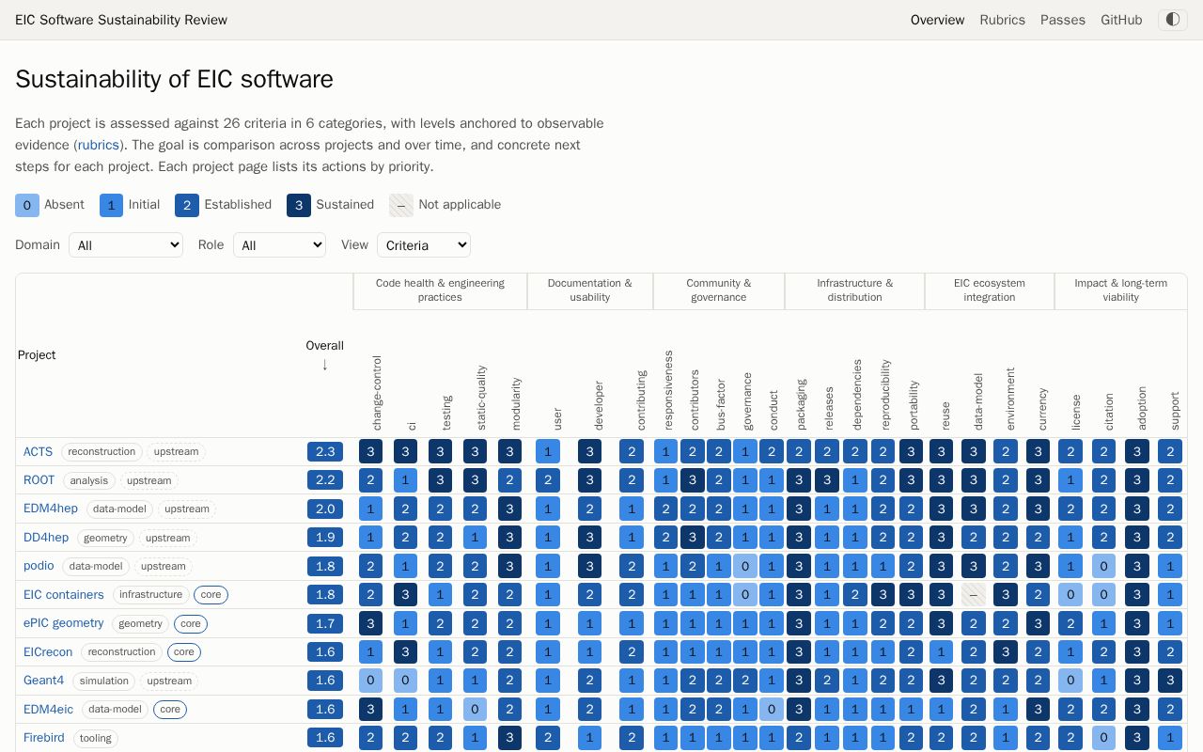Click the static-quality column header
Screen dimensions: 1203x752
click(481, 399)
